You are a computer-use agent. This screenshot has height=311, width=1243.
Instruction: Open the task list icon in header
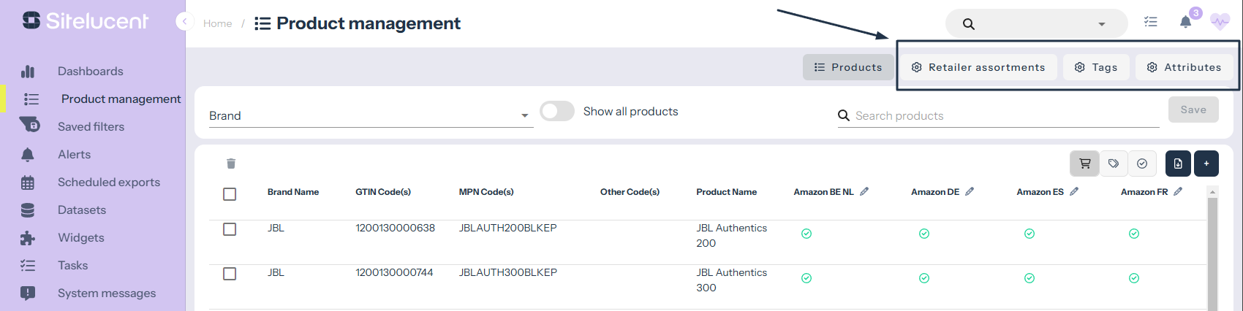pos(1151,22)
